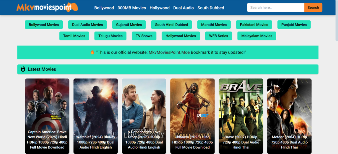Follow the MkvMoviesPoint.Moe link in banner

tap(169, 52)
